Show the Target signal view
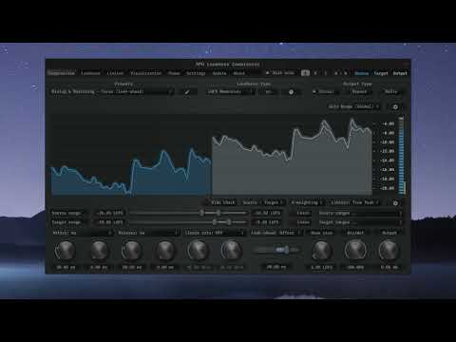The height and width of the screenshot is (342, 456). pos(381,73)
